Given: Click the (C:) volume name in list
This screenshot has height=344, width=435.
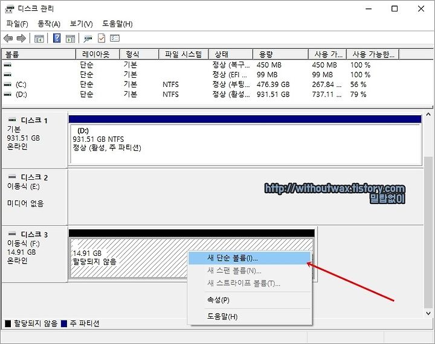Looking at the screenshot, I should point(21,84).
